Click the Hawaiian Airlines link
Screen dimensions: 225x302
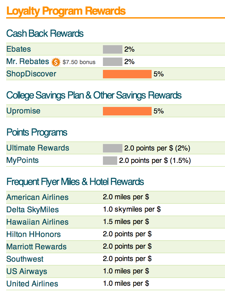38,222
